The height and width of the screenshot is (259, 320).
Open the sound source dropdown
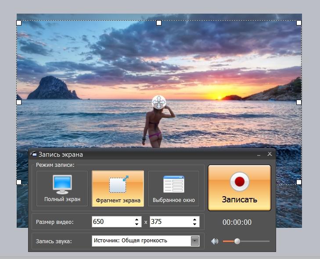195,241
